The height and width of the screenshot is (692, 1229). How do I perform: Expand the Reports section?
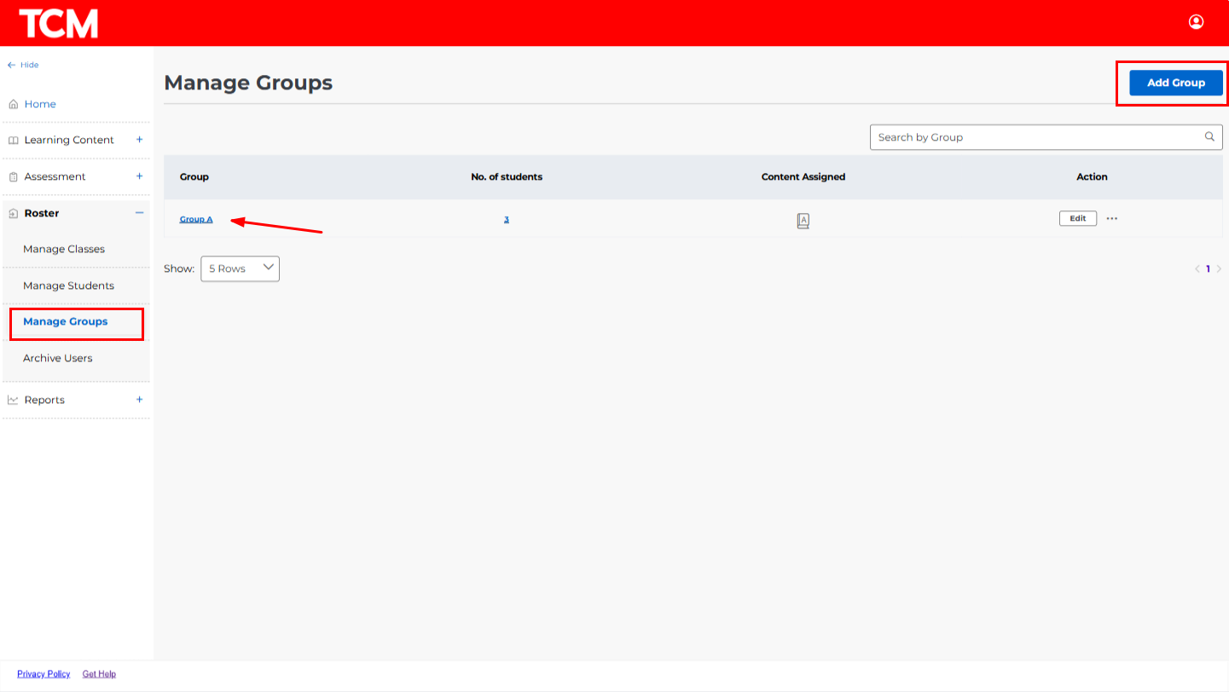pyautogui.click(x=140, y=400)
